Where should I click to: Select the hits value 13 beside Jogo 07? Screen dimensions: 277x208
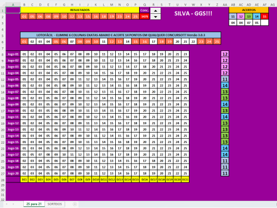click(225, 92)
